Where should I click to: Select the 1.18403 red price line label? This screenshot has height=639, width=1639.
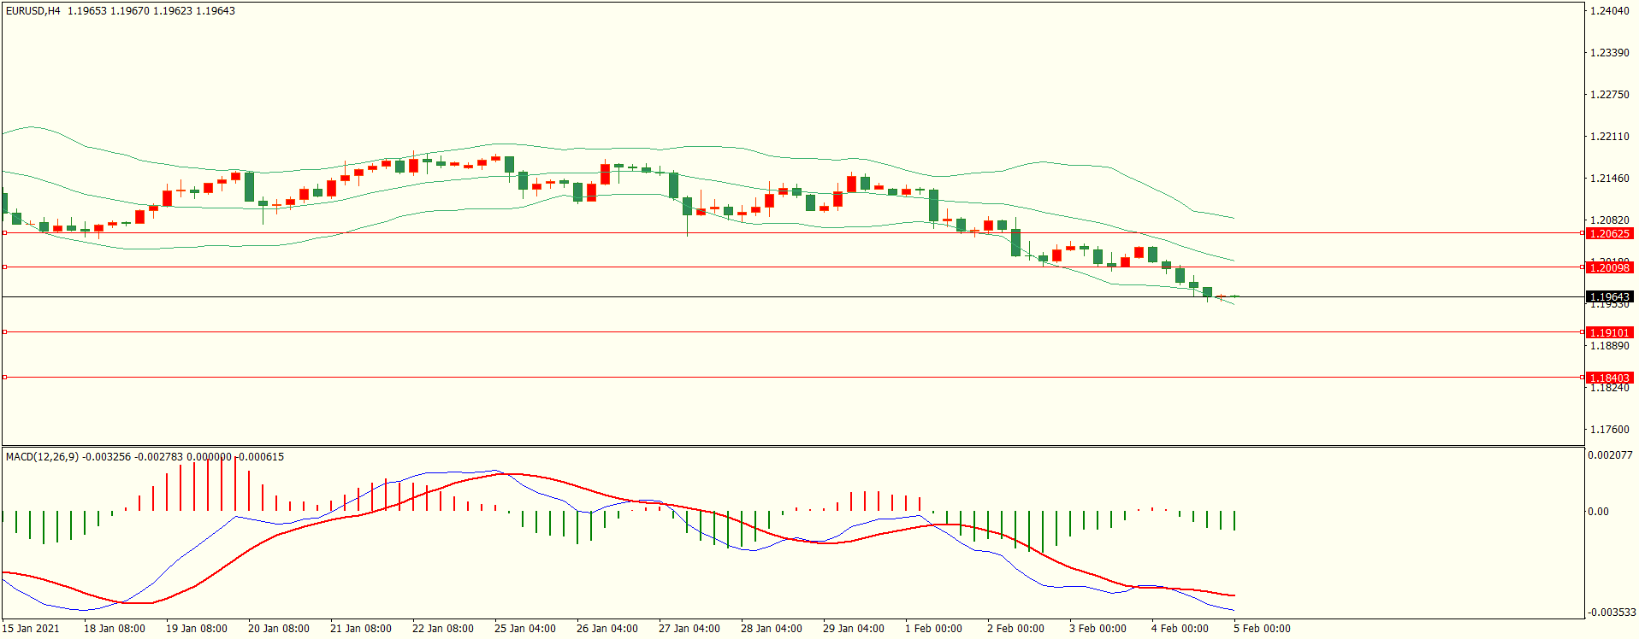[x=1609, y=378]
